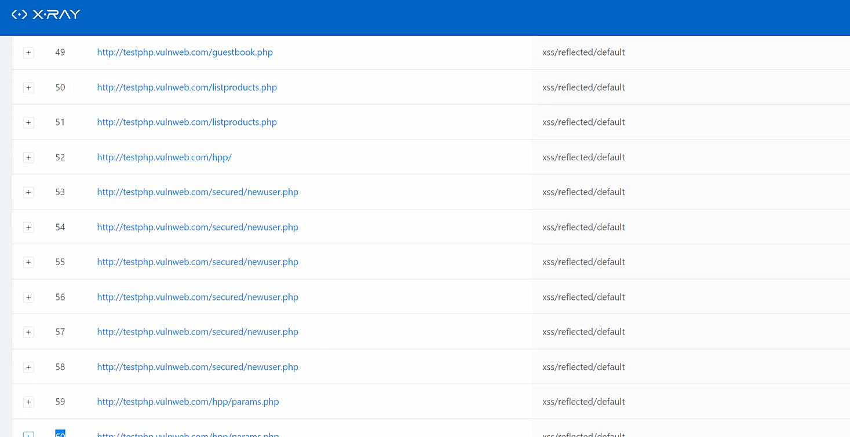Expand row 55 details
Image resolution: width=850 pixels, height=437 pixels.
click(x=28, y=262)
